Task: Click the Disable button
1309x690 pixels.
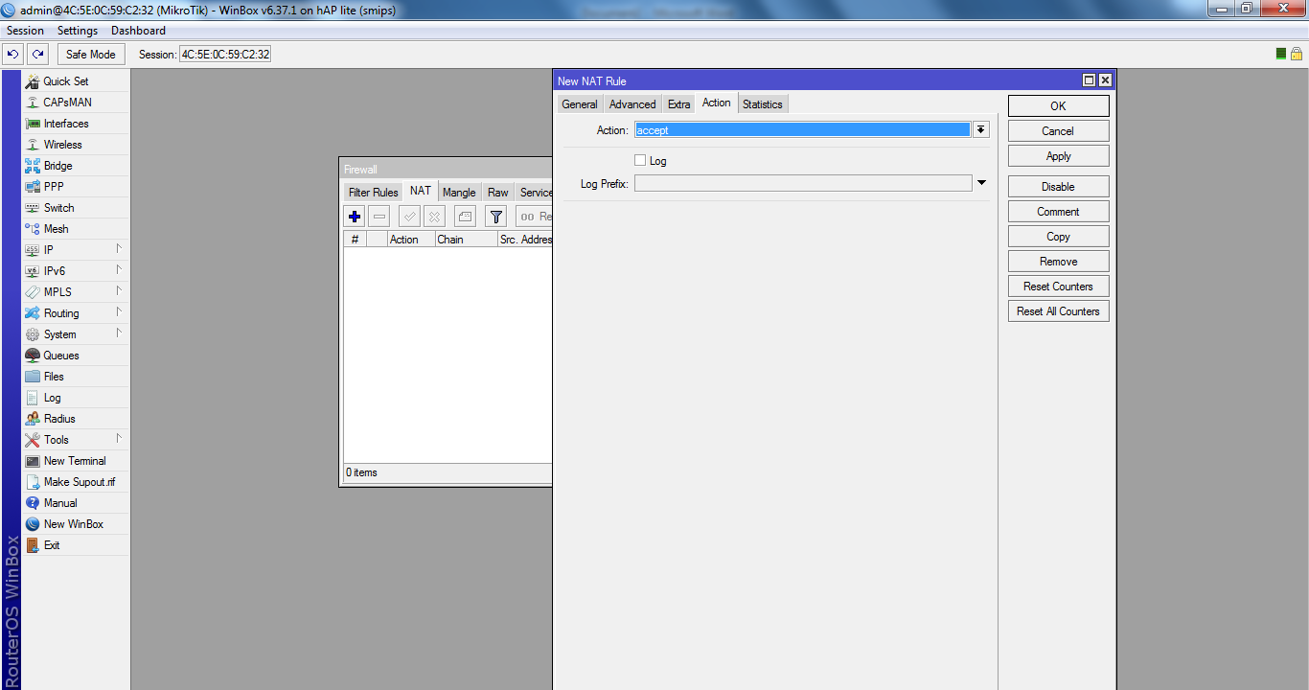Action: click(x=1058, y=187)
